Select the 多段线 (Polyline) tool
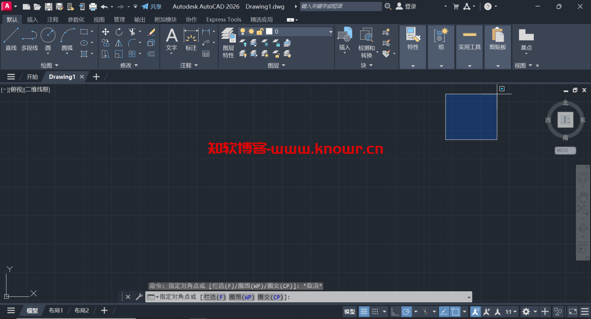 click(30, 39)
